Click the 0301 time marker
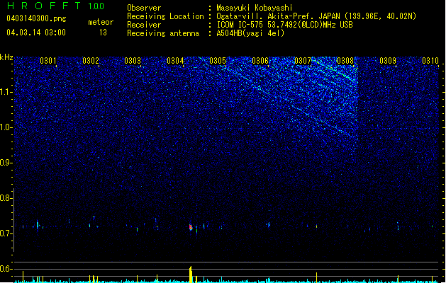446x283 pixels. [x=48, y=61]
